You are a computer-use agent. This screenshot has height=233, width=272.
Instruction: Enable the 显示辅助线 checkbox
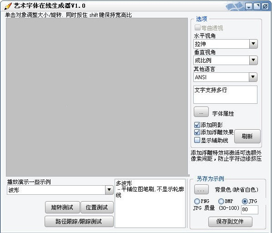tap(197, 140)
